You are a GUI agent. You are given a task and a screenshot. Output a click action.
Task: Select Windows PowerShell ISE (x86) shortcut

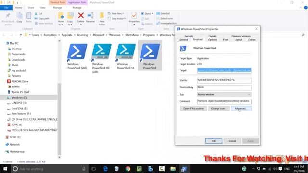click(101, 58)
